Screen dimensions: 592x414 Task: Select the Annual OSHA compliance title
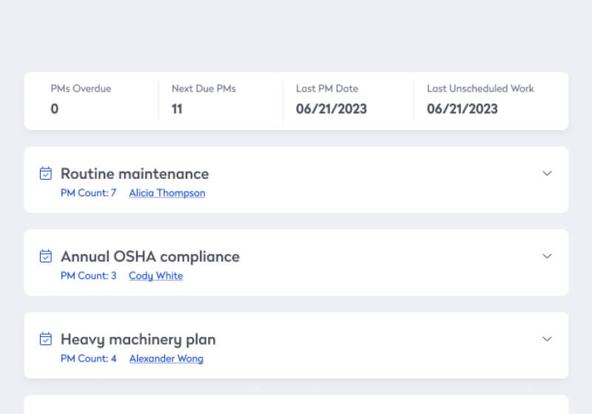(x=149, y=257)
